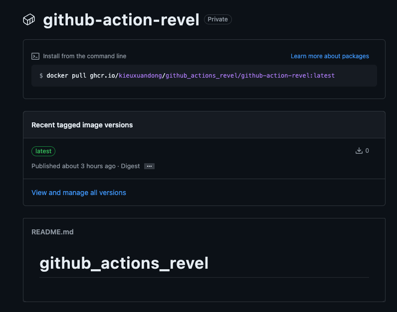Expand the Digest ellipsis button
Image resolution: width=397 pixels, height=312 pixels.
point(149,166)
